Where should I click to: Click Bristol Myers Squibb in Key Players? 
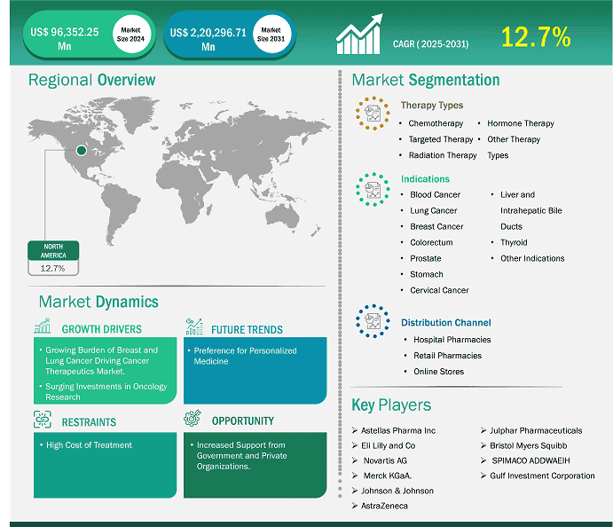(x=529, y=445)
